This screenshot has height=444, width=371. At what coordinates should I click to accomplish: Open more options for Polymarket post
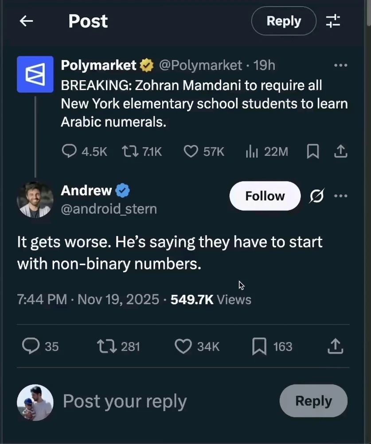coord(340,66)
